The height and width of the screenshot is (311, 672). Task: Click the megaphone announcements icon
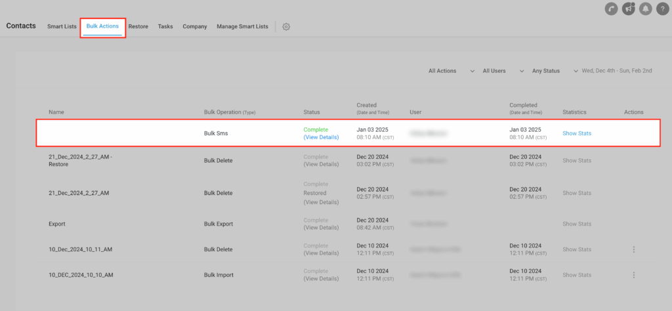(628, 9)
